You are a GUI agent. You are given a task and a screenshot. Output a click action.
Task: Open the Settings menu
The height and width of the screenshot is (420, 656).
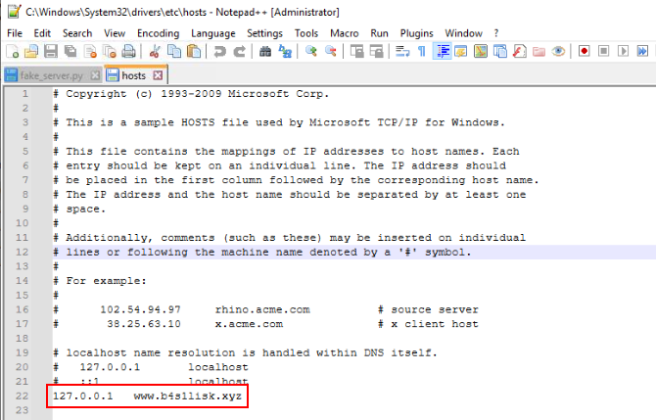tap(264, 33)
